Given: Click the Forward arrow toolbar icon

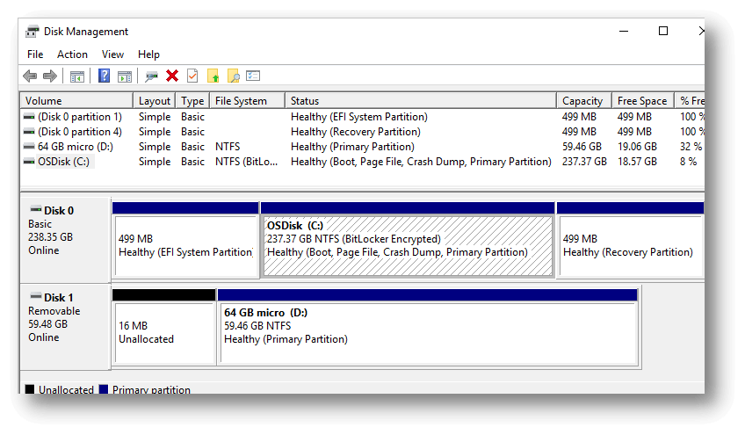Looking at the screenshot, I should point(50,76).
